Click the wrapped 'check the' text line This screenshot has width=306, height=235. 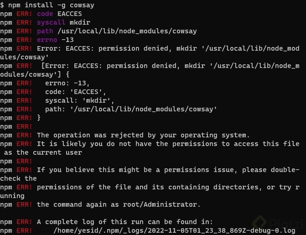[18, 178]
